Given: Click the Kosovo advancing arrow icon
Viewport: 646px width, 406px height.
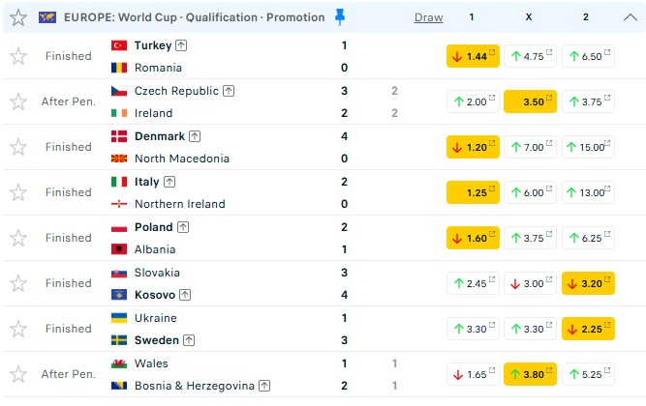Looking at the screenshot, I should click(184, 295).
